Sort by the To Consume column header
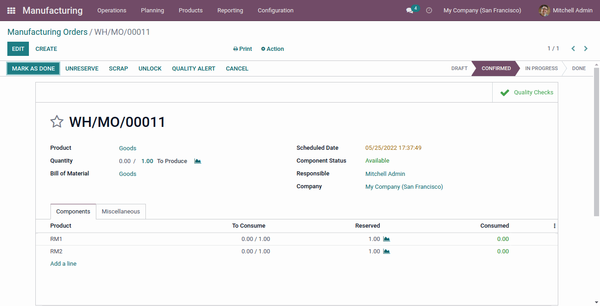Viewport: 600px width, 306px height. pos(249,226)
